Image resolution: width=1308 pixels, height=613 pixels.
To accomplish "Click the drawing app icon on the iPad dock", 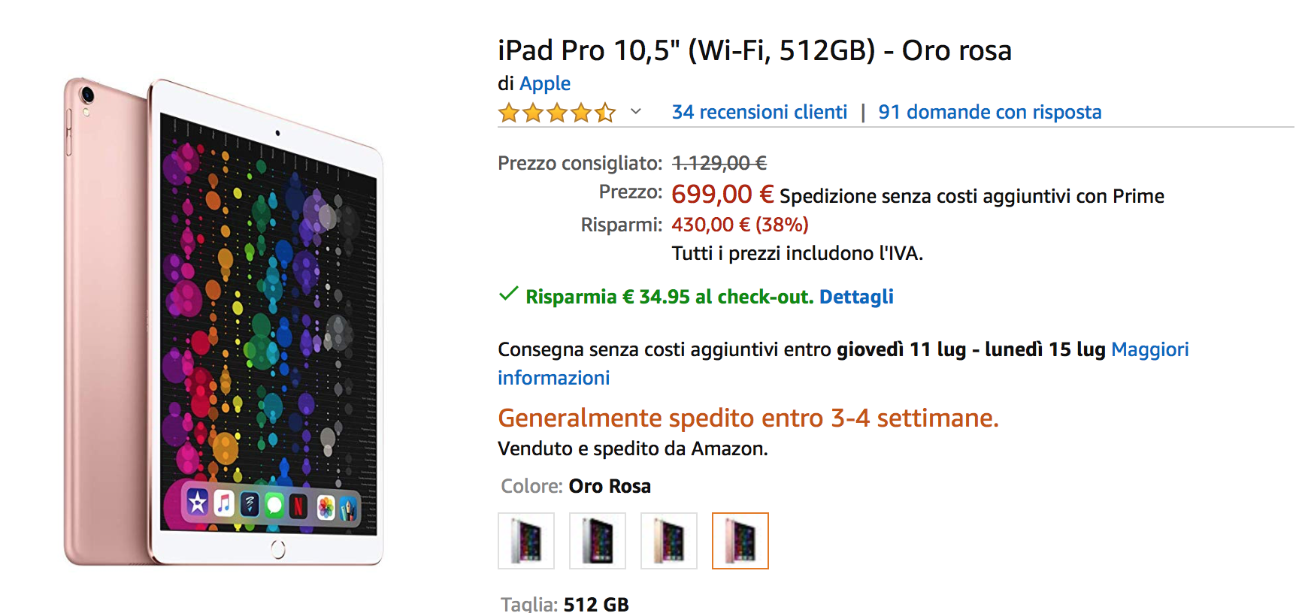I will coord(348,508).
